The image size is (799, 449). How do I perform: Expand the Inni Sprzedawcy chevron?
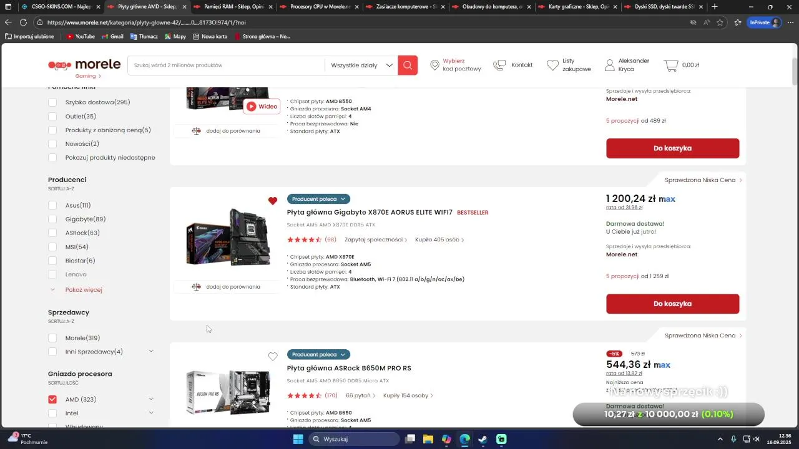click(x=151, y=352)
